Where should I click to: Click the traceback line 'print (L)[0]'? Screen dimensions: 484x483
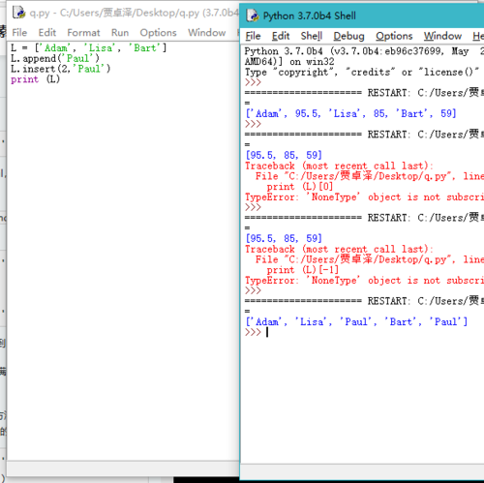(x=300, y=187)
